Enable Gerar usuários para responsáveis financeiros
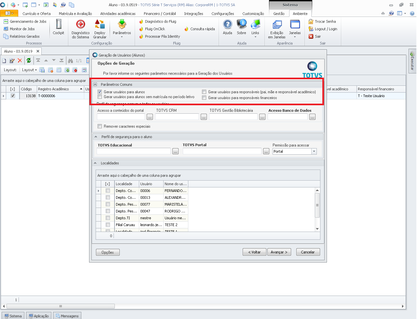417x319 pixels. pos(204,98)
